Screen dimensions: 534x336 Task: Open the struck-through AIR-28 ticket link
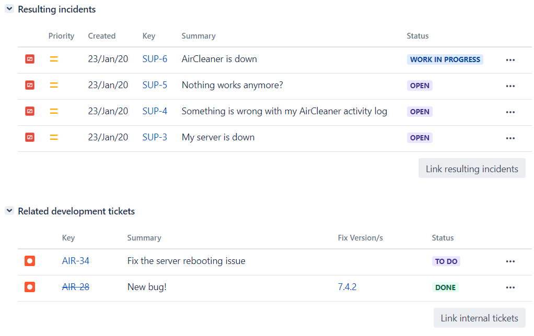click(76, 287)
